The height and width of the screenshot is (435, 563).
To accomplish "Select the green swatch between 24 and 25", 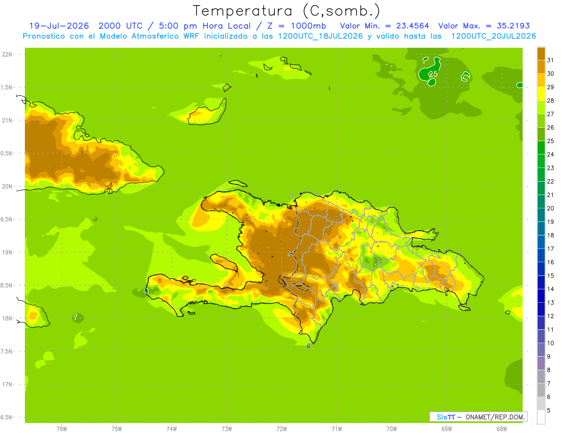I will click(x=541, y=148).
